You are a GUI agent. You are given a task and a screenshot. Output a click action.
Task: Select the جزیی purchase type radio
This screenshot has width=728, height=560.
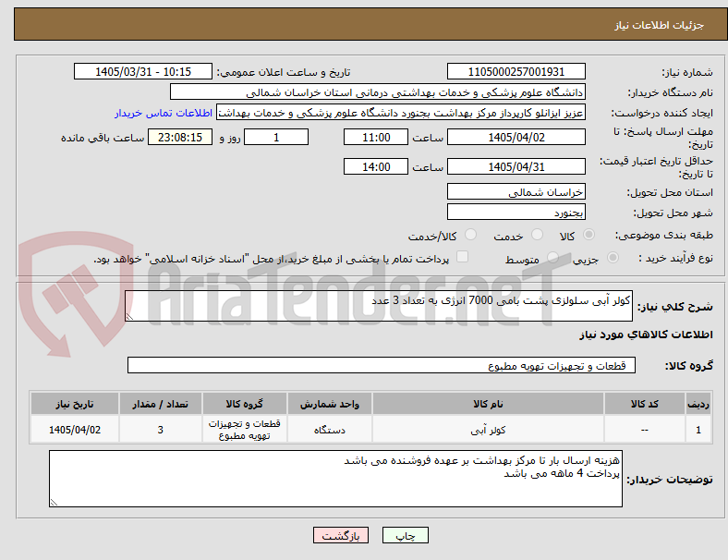point(613,257)
